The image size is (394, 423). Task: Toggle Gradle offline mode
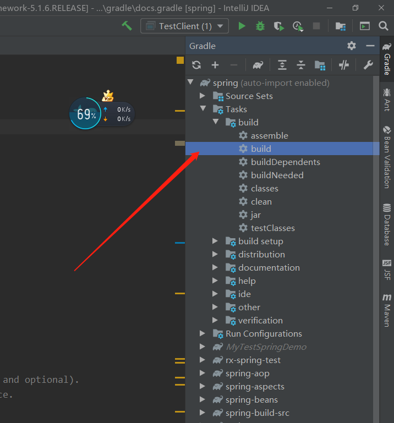[x=344, y=65]
